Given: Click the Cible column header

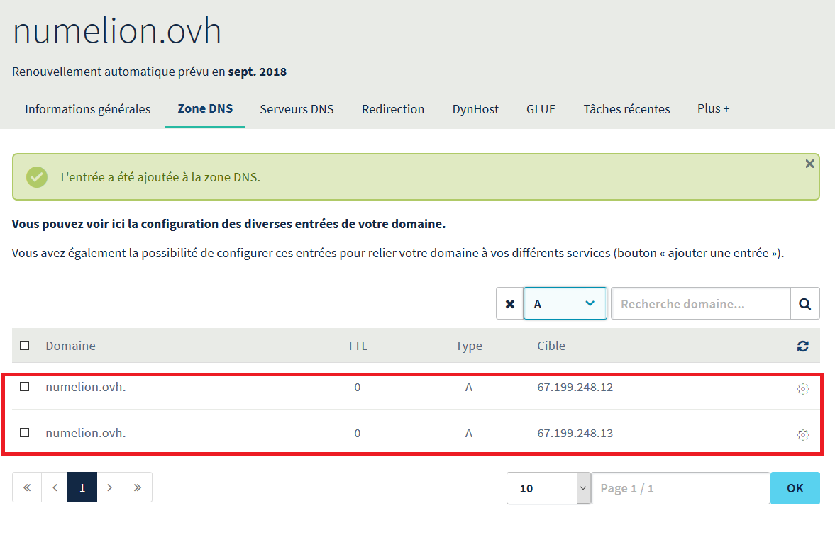Looking at the screenshot, I should tap(551, 346).
